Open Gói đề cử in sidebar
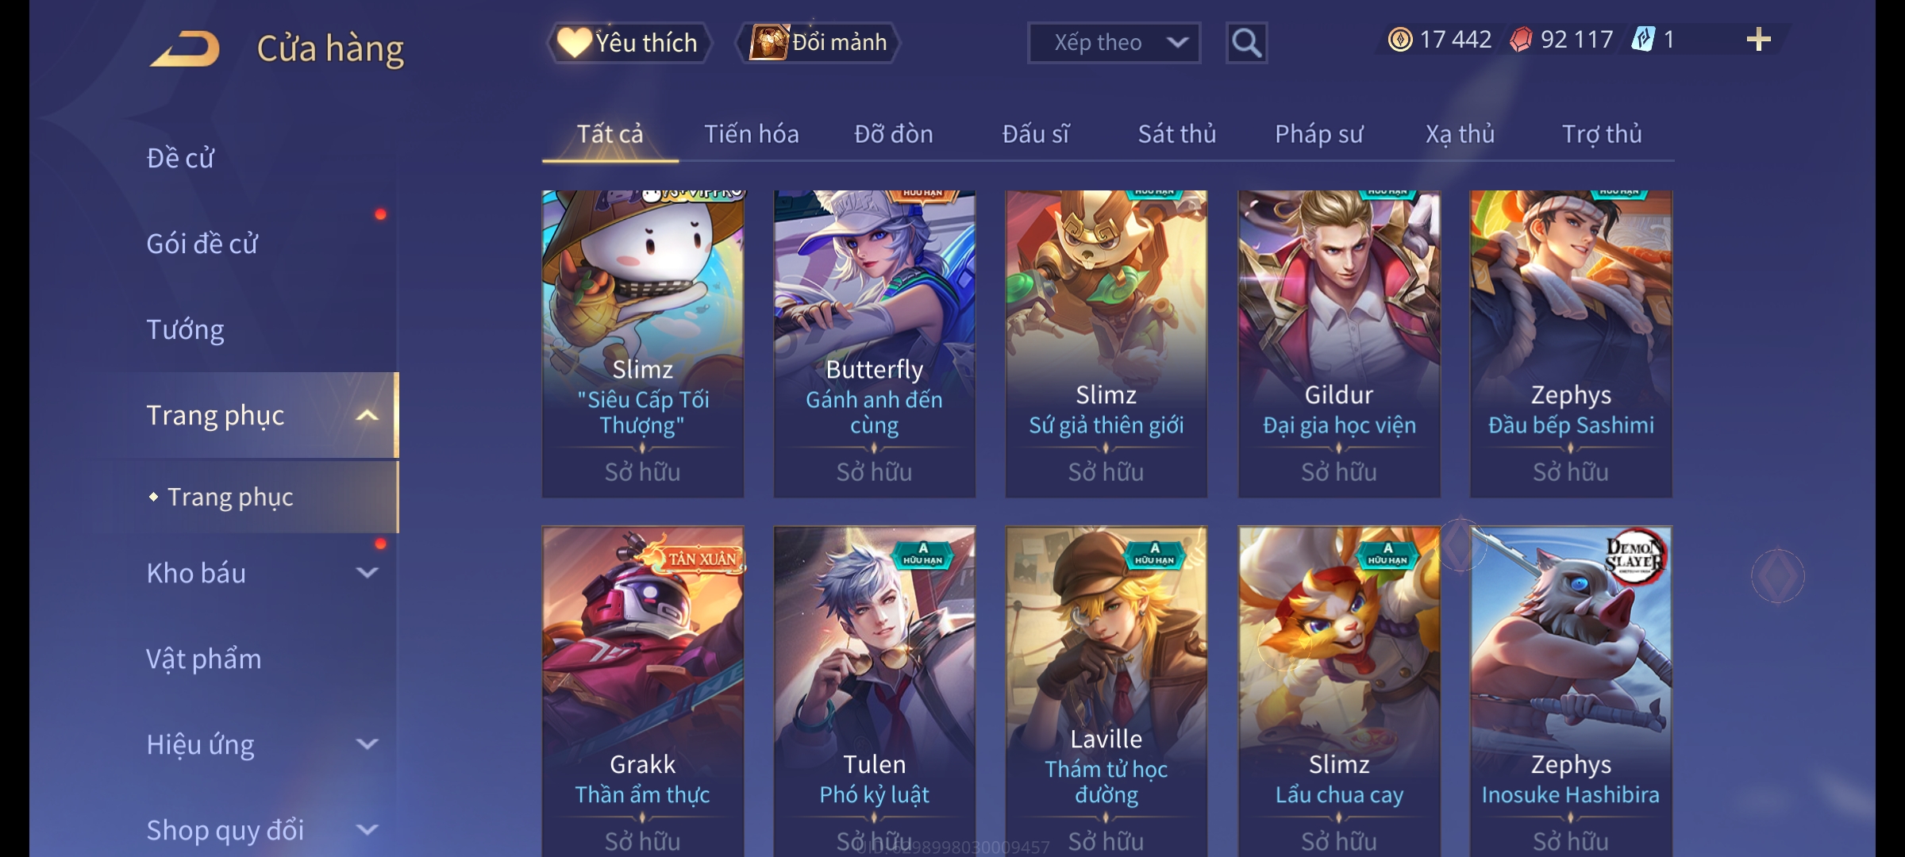This screenshot has width=1905, height=857. 202,244
